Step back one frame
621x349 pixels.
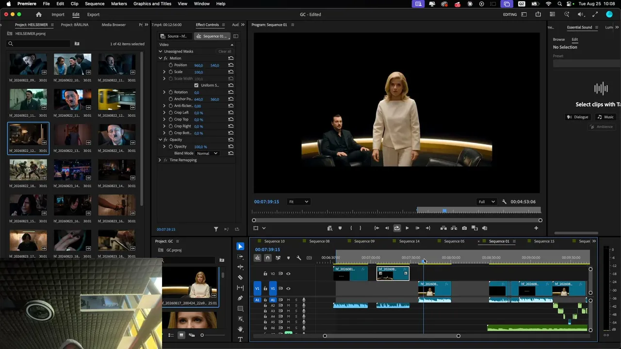point(387,228)
